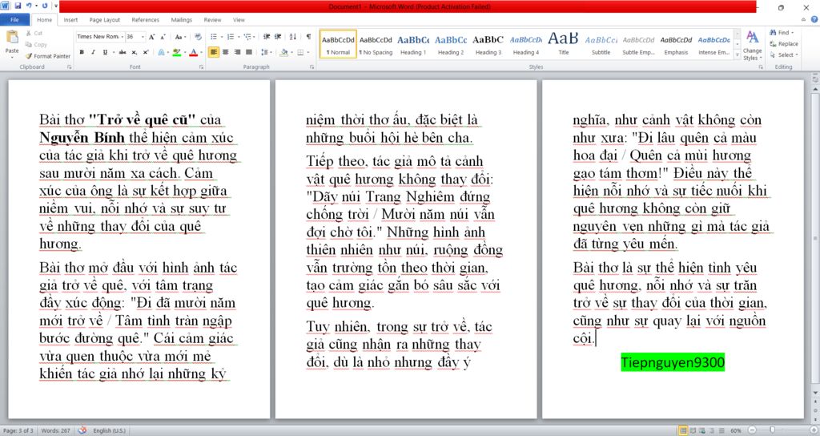The image size is (820, 436).
Task: Center-align the text with Center icon
Action: 226,52
